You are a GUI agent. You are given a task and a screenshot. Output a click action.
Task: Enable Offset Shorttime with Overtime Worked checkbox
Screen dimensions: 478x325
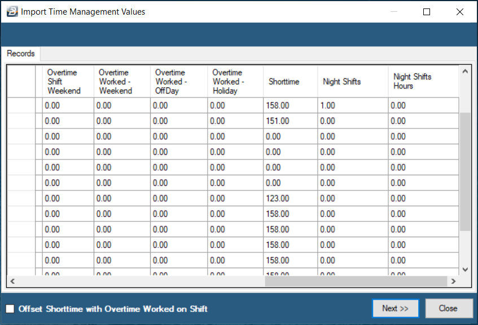point(10,309)
